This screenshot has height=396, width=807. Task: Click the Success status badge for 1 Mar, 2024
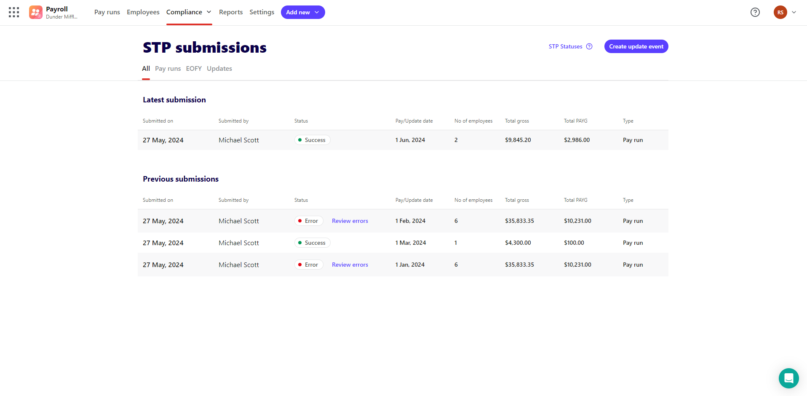click(x=312, y=243)
